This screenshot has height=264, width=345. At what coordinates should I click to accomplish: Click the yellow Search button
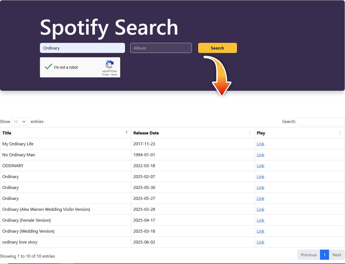pos(217,48)
